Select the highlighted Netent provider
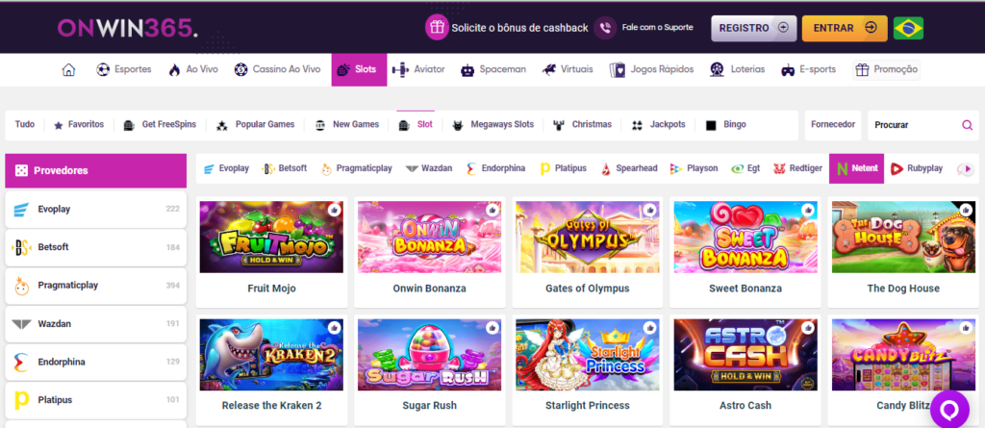 pos(856,168)
